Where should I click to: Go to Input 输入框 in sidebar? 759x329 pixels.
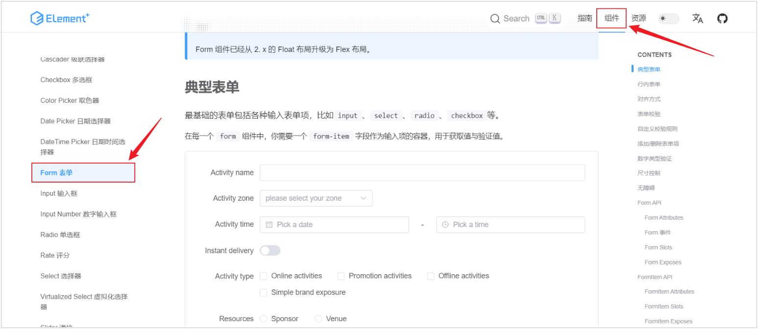click(x=59, y=193)
